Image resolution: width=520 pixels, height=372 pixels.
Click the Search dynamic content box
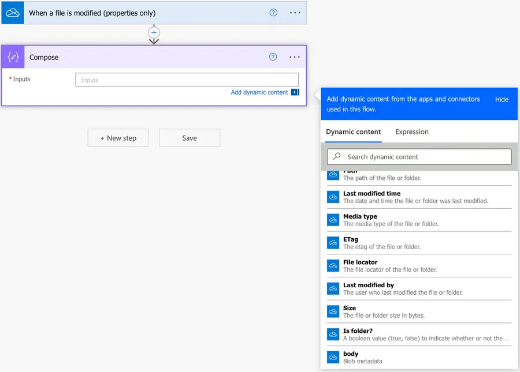pos(419,157)
